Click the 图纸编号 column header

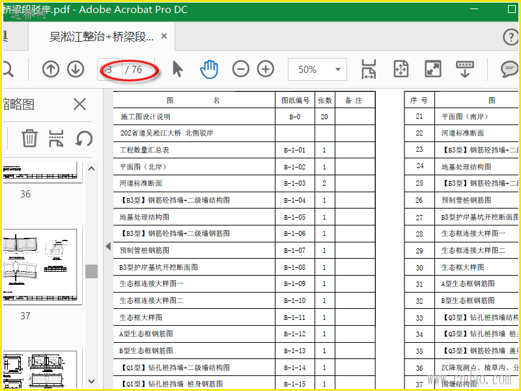(295, 100)
